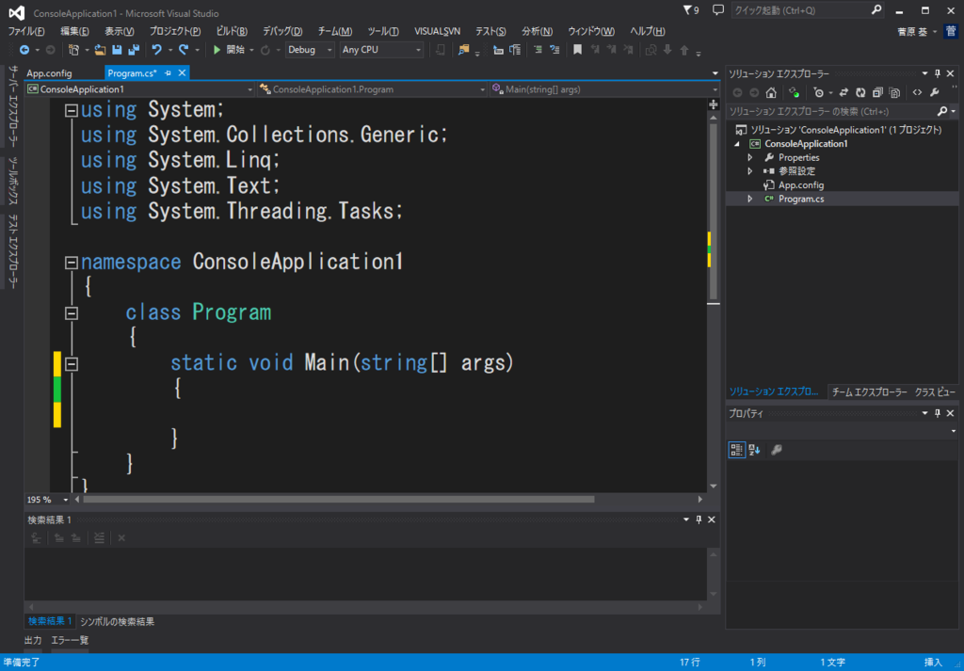Click the Open File folder icon
The image size is (964, 671).
pyautogui.click(x=100, y=50)
